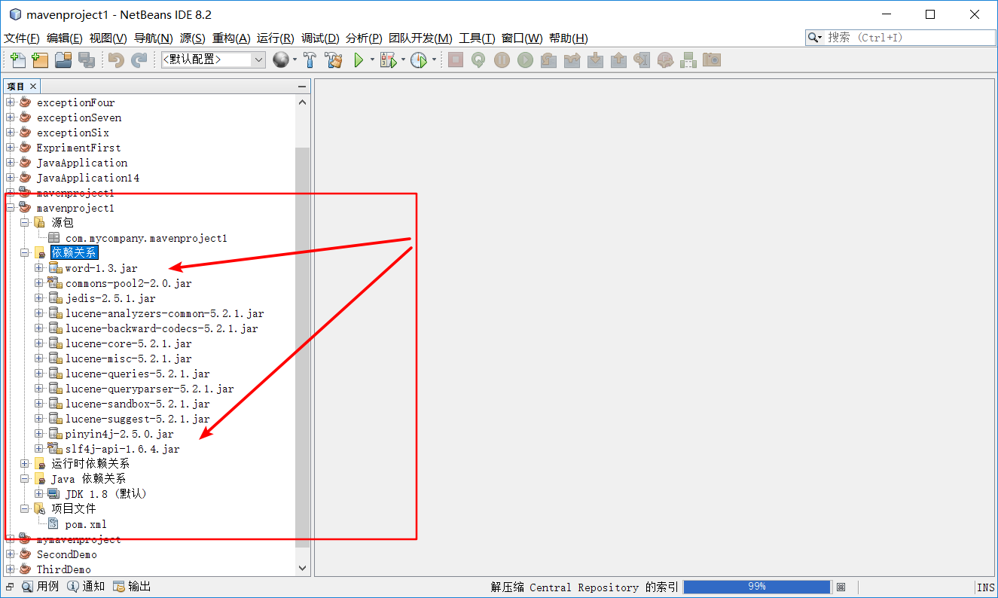This screenshot has width=998, height=598.
Task: Expand the slf4j-api-1.6.4.jar node
Action: tap(39, 449)
